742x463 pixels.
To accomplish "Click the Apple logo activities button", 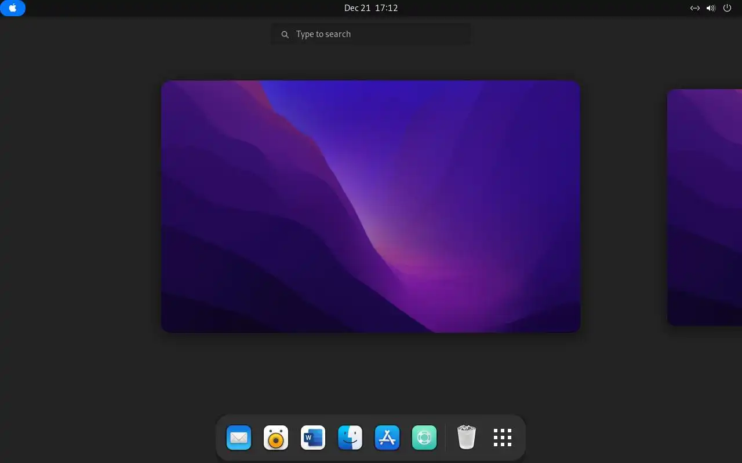I will [x=13, y=8].
